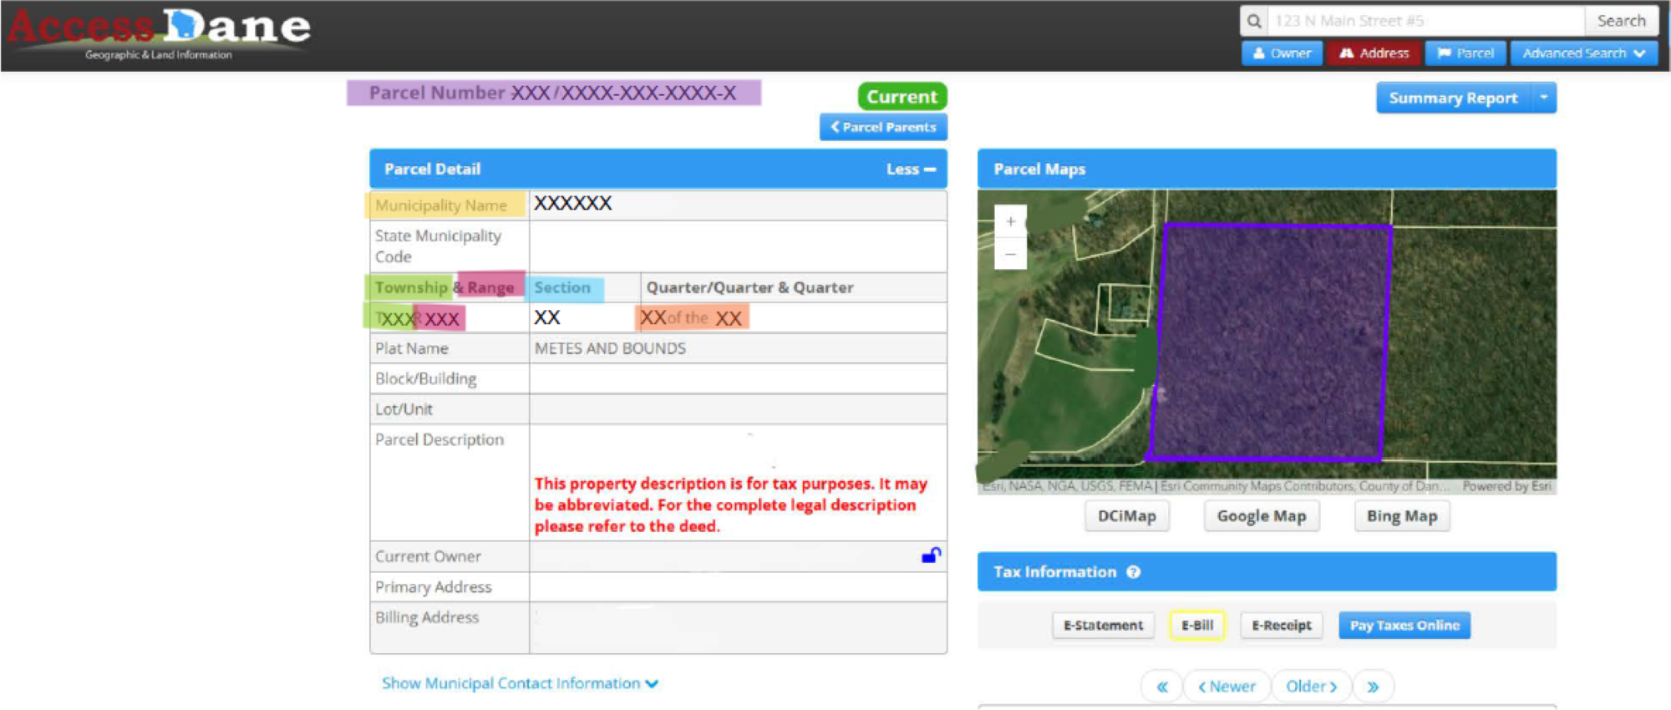Click the Quarter/Quarter & Quarter column header
This screenshot has height=710, width=1671.
(749, 287)
